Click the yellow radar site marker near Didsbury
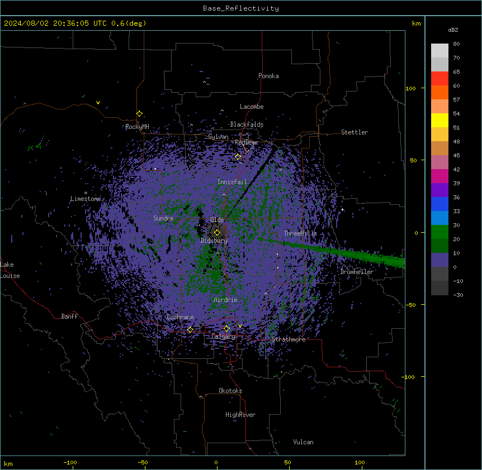Image resolution: width=482 pixels, height=470 pixels. [x=217, y=233]
